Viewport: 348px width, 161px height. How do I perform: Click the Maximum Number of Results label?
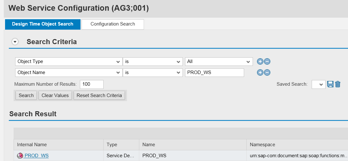coord(45,84)
